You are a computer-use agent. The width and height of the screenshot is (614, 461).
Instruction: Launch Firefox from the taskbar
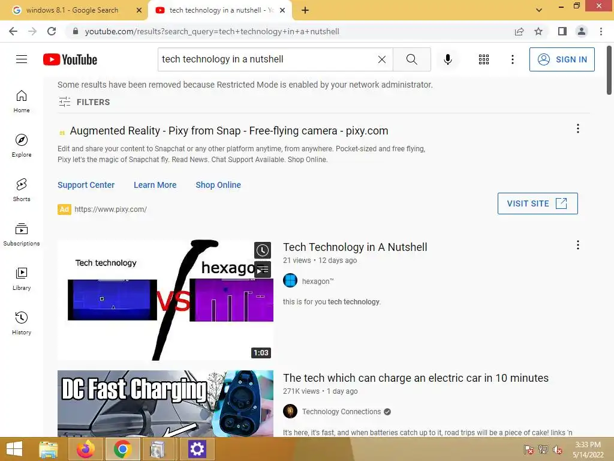pos(86,449)
